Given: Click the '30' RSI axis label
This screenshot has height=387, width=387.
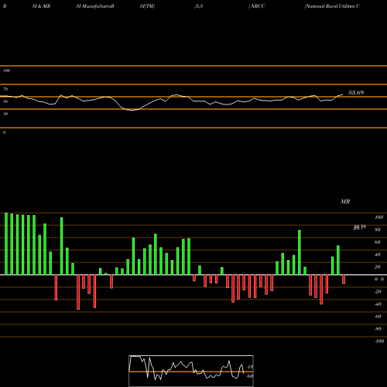Looking at the screenshot, I should [5, 114].
